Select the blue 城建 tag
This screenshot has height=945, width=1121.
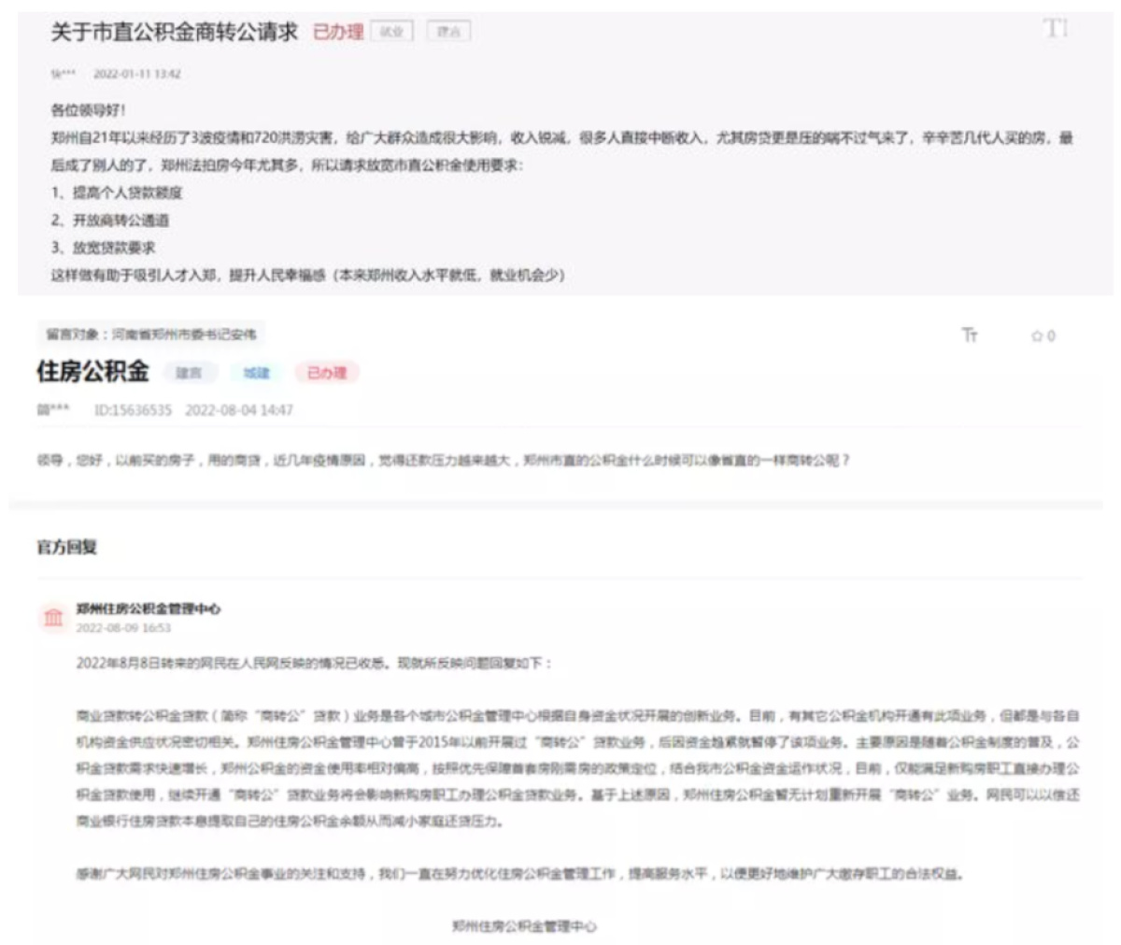pos(256,373)
